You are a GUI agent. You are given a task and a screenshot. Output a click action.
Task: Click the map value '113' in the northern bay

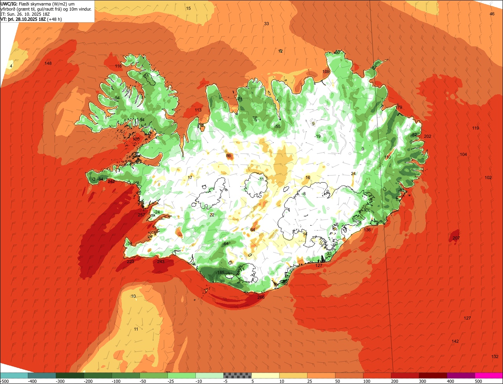point(198,110)
